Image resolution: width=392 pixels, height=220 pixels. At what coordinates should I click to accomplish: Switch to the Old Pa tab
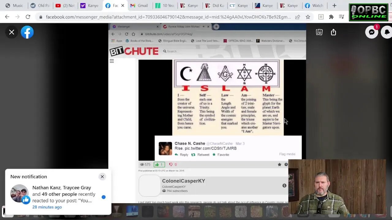pos(40,5)
